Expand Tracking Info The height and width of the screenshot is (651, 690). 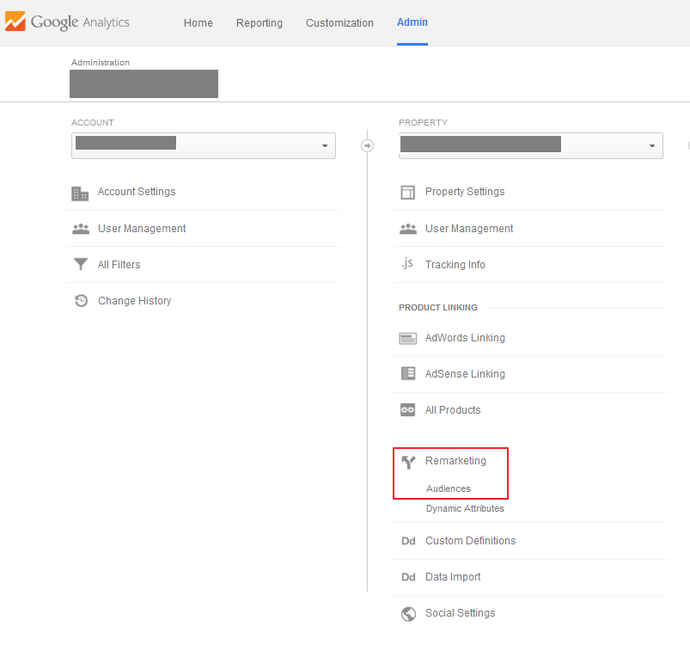tap(455, 265)
